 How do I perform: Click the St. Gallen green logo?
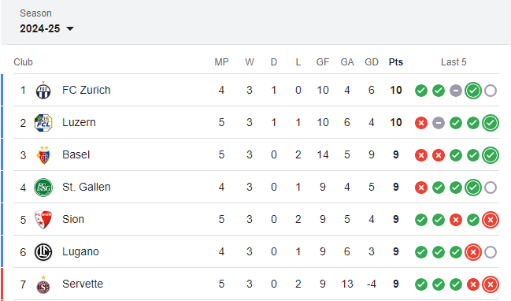(43, 188)
